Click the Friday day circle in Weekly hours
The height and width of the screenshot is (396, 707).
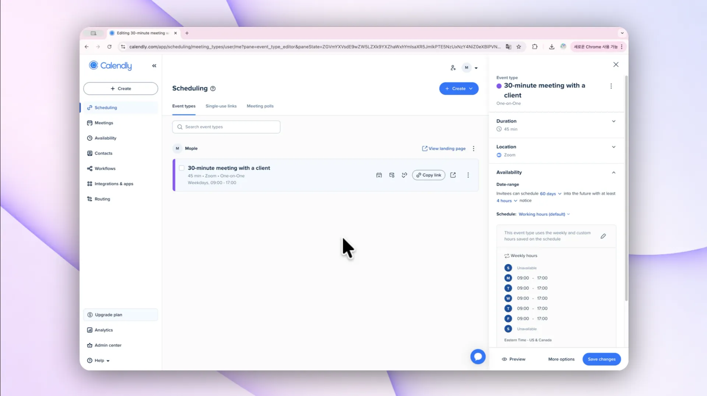click(508, 319)
